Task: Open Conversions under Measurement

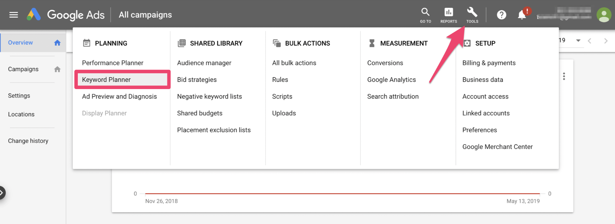Action: [x=385, y=63]
